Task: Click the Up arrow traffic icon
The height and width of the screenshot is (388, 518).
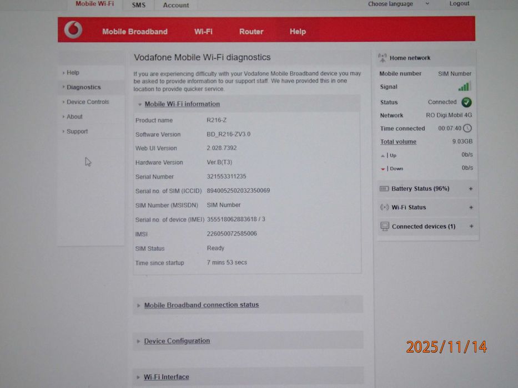Action: click(x=383, y=156)
